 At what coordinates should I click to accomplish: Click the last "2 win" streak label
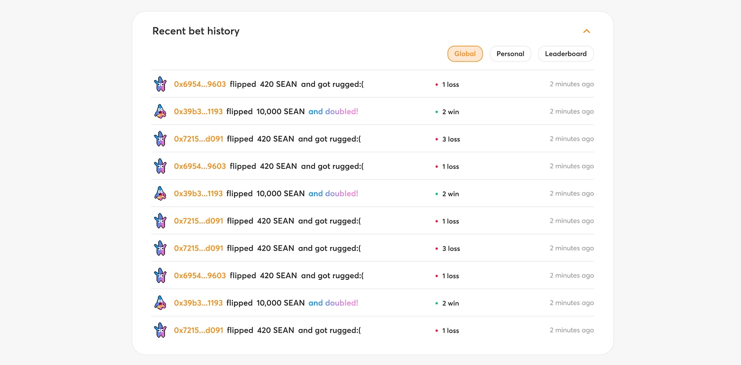point(450,303)
